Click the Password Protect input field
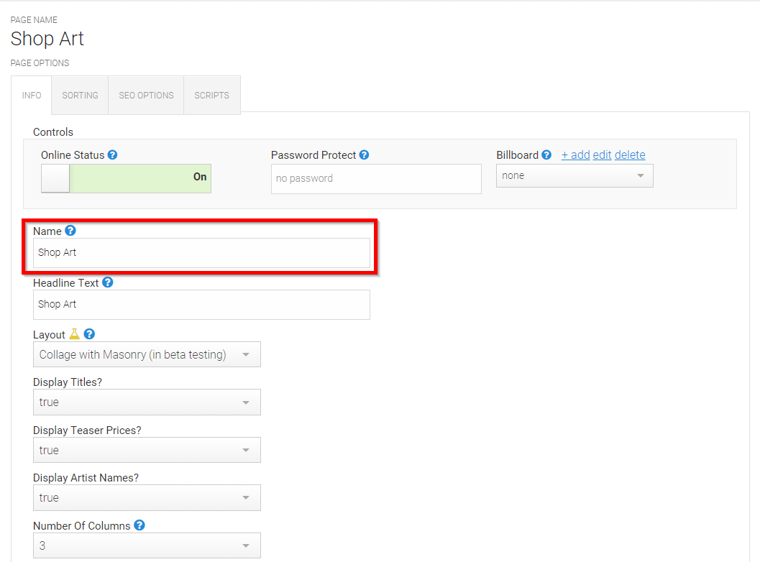Image resolution: width=760 pixels, height=562 pixels. (376, 179)
